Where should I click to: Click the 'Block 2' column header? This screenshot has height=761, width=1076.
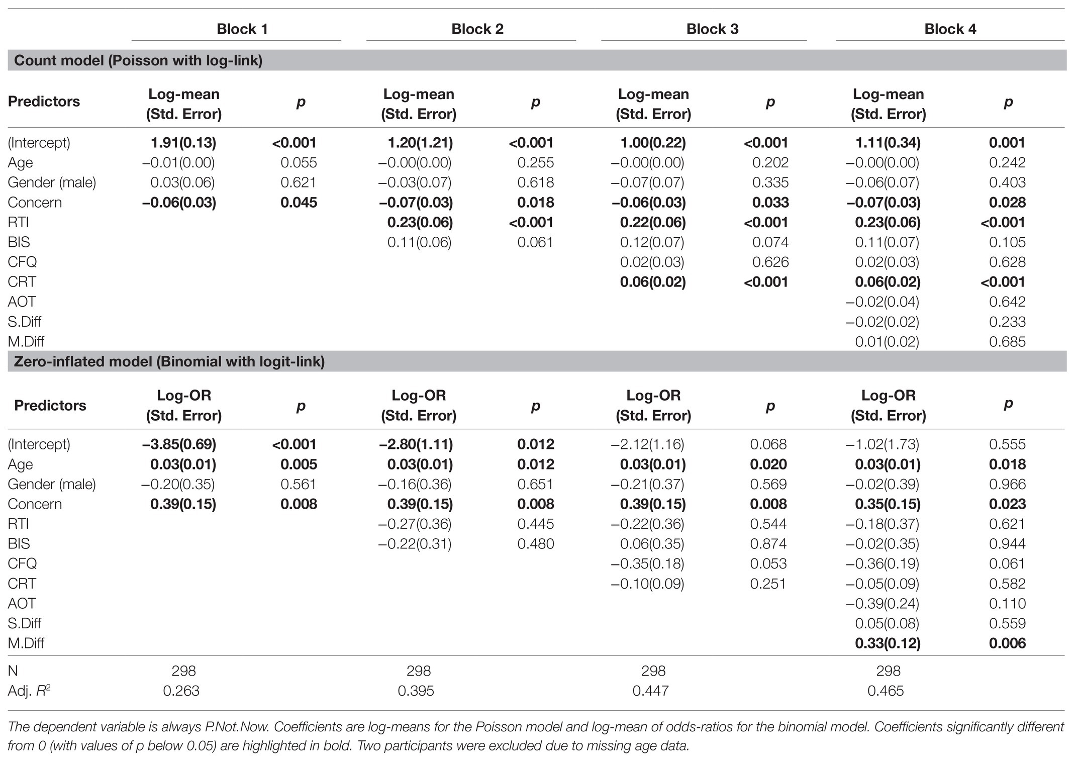[477, 29]
